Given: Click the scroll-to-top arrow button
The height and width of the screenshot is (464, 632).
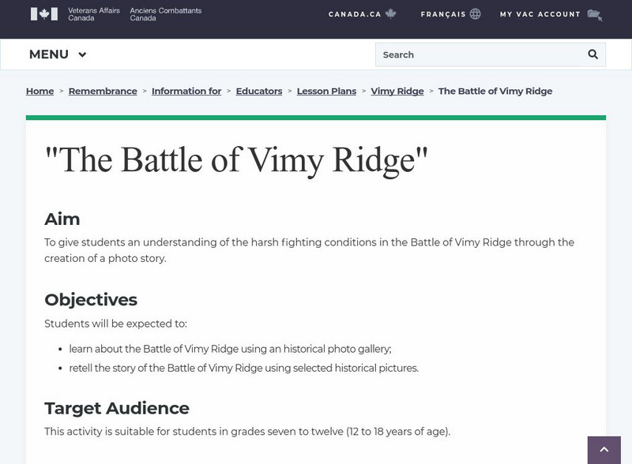Looking at the screenshot, I should point(604,450).
